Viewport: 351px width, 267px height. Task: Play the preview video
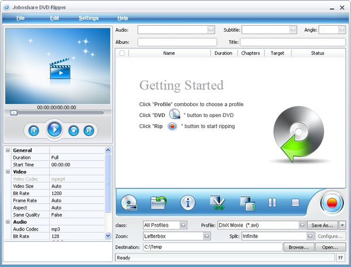pos(54,129)
